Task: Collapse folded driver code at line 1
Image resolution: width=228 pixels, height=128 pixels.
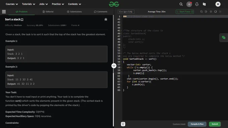Action: pos(121,16)
